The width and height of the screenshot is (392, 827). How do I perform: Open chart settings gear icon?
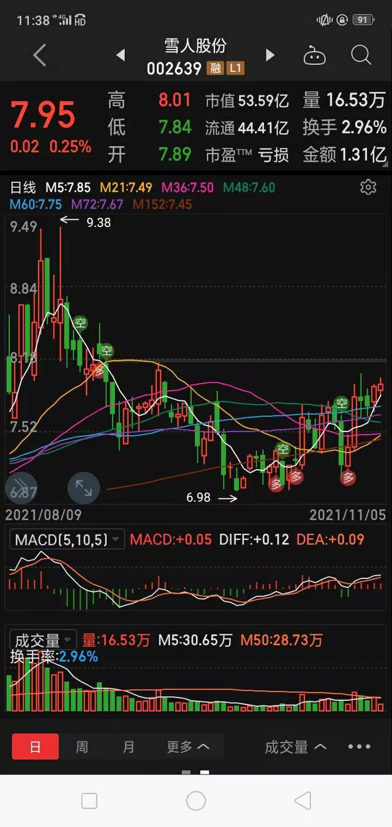[368, 187]
